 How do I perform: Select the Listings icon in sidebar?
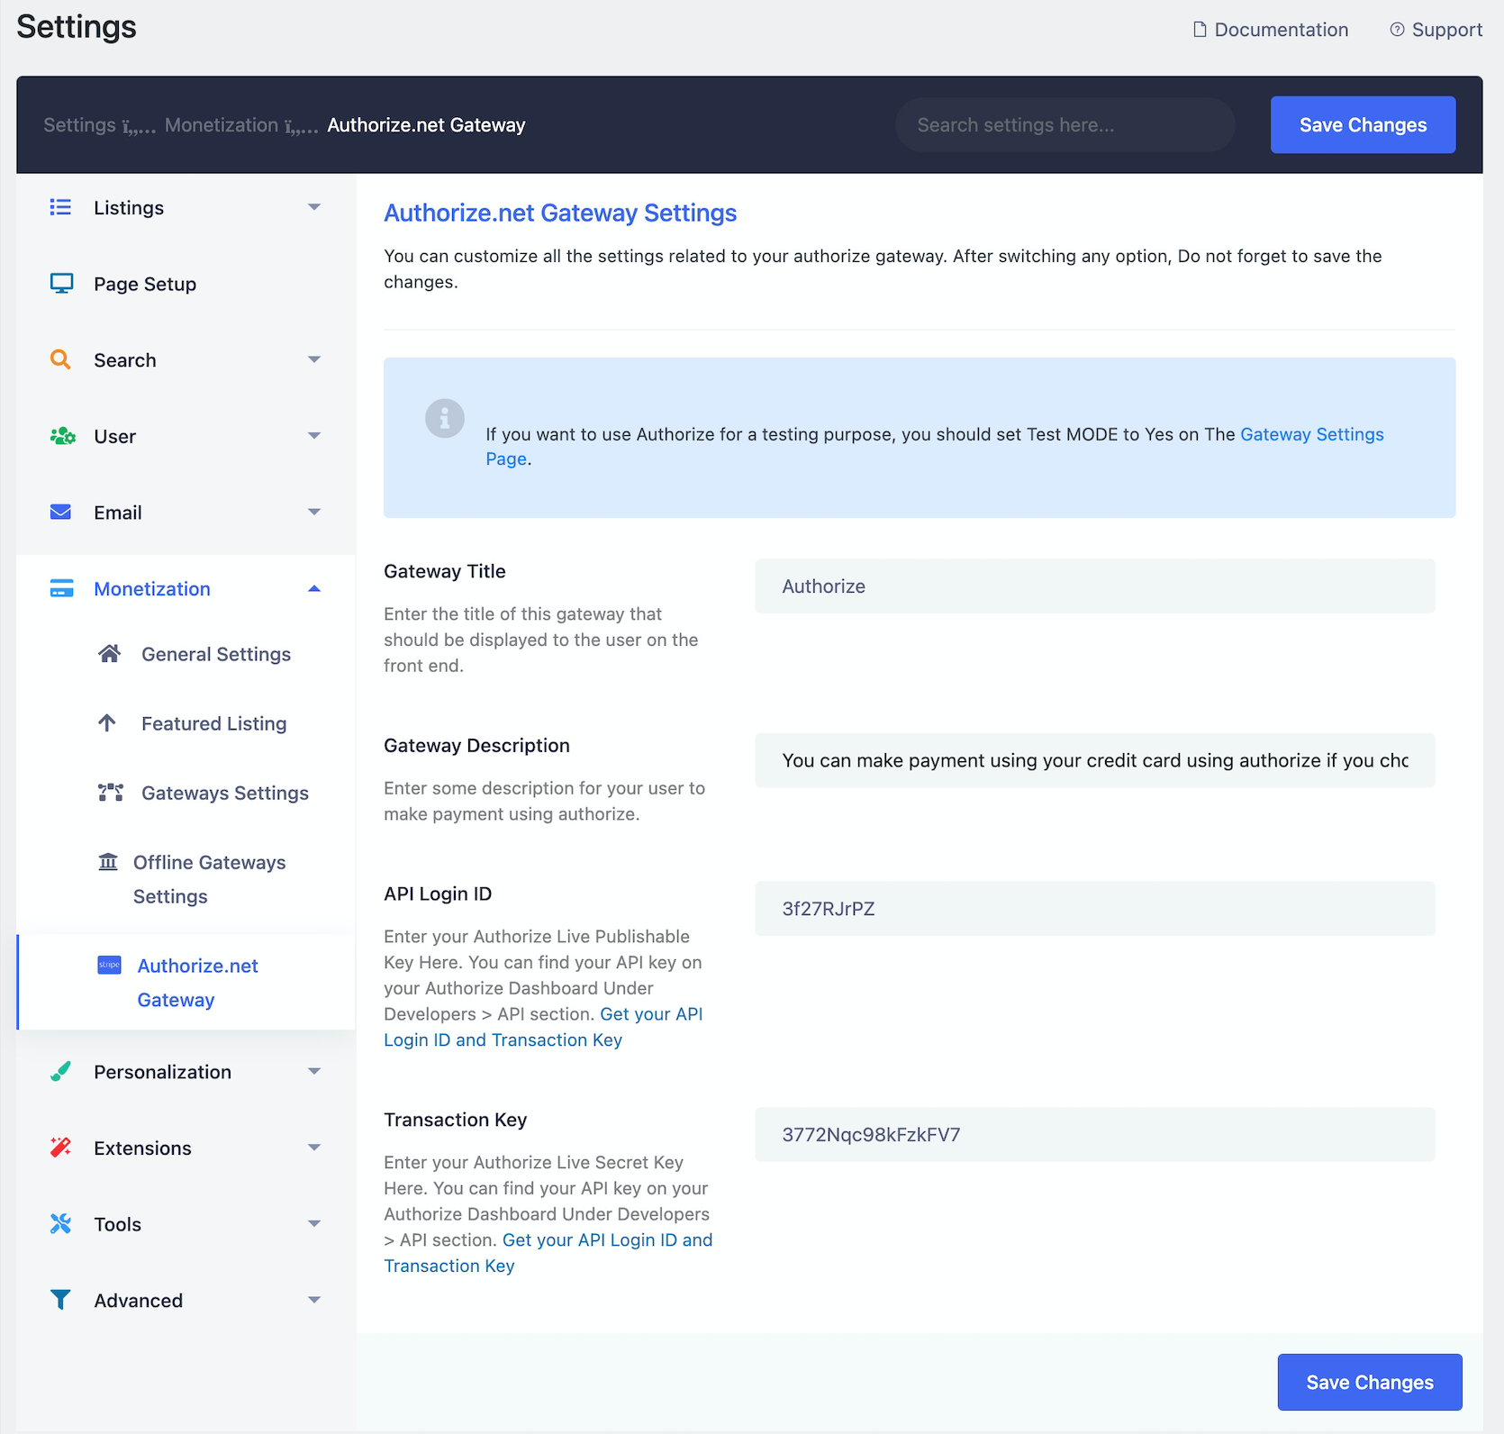59,207
